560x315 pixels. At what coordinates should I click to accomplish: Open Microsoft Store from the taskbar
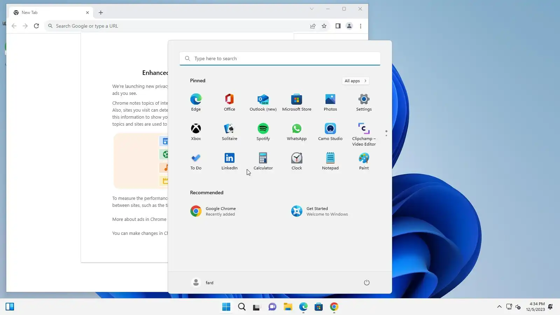point(319,307)
